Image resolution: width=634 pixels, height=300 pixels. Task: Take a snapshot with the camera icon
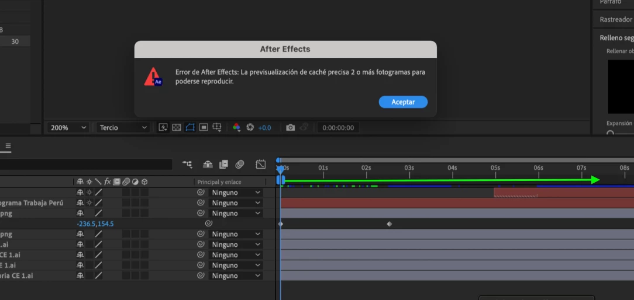pos(290,128)
